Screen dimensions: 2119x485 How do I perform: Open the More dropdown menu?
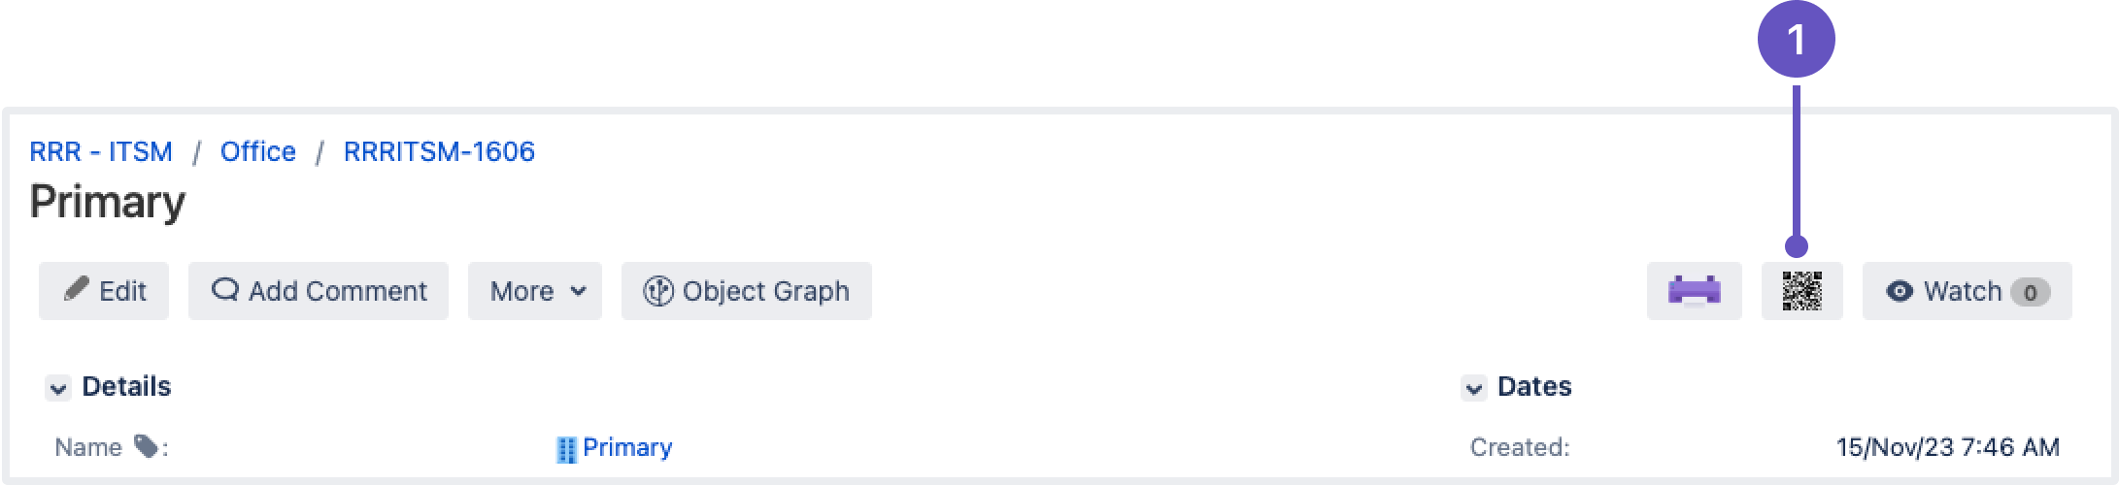(x=535, y=291)
